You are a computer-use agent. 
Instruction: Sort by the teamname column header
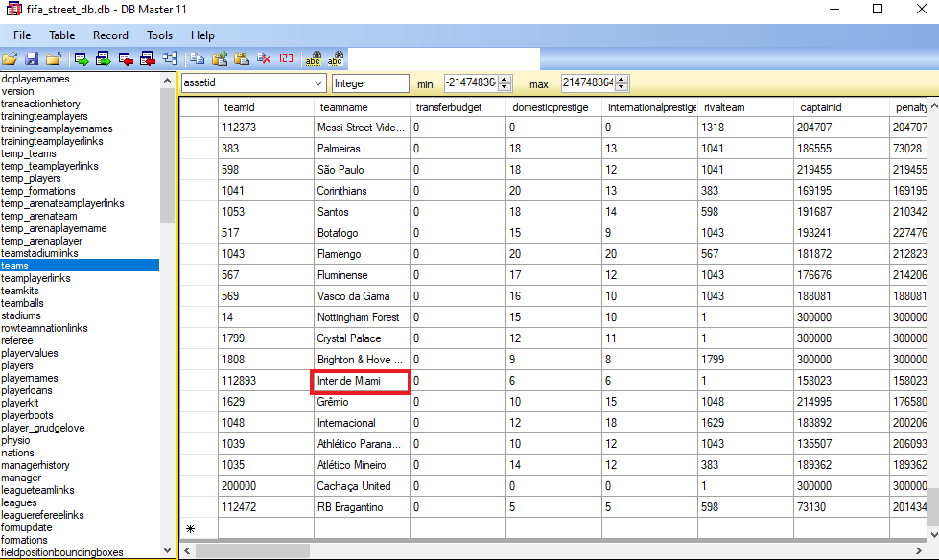pos(362,107)
